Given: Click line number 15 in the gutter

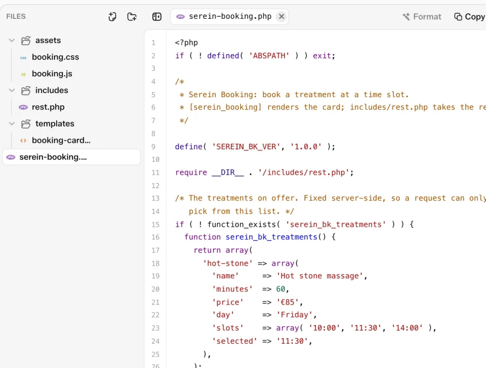Looking at the screenshot, I should [x=155, y=224].
